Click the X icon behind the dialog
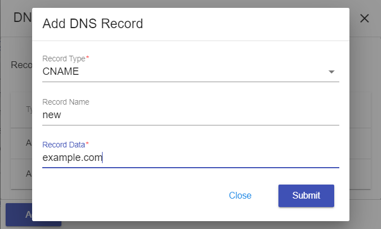The height and width of the screenshot is (229, 381). 365,18
